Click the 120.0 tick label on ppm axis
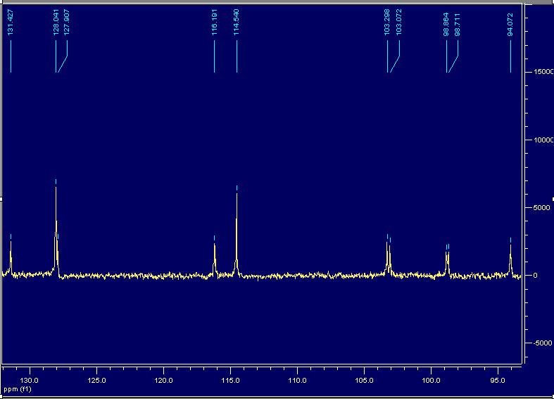This screenshot has height=399, width=554. pos(163,381)
